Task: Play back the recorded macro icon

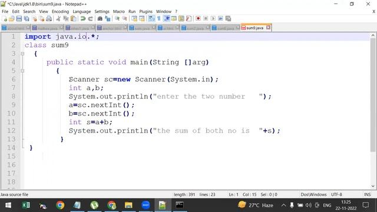Action: click(x=213, y=18)
